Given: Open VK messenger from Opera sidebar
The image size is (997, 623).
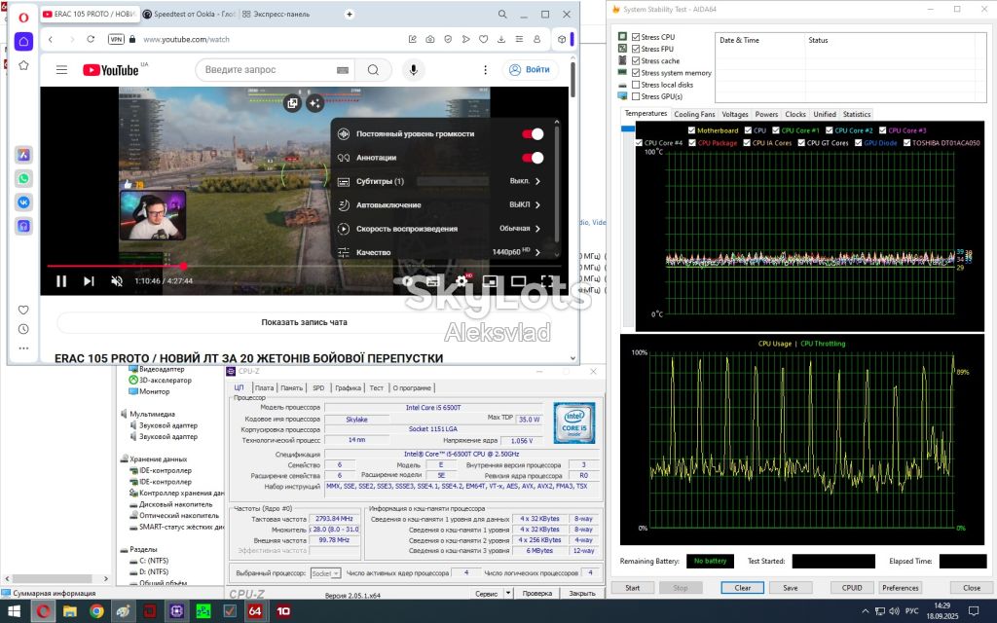Looking at the screenshot, I should pos(23,202).
